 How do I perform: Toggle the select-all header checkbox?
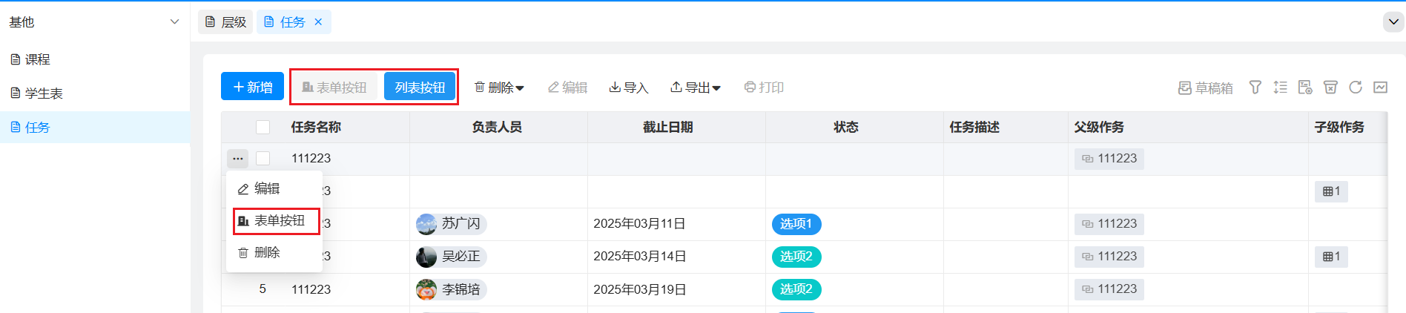[263, 127]
